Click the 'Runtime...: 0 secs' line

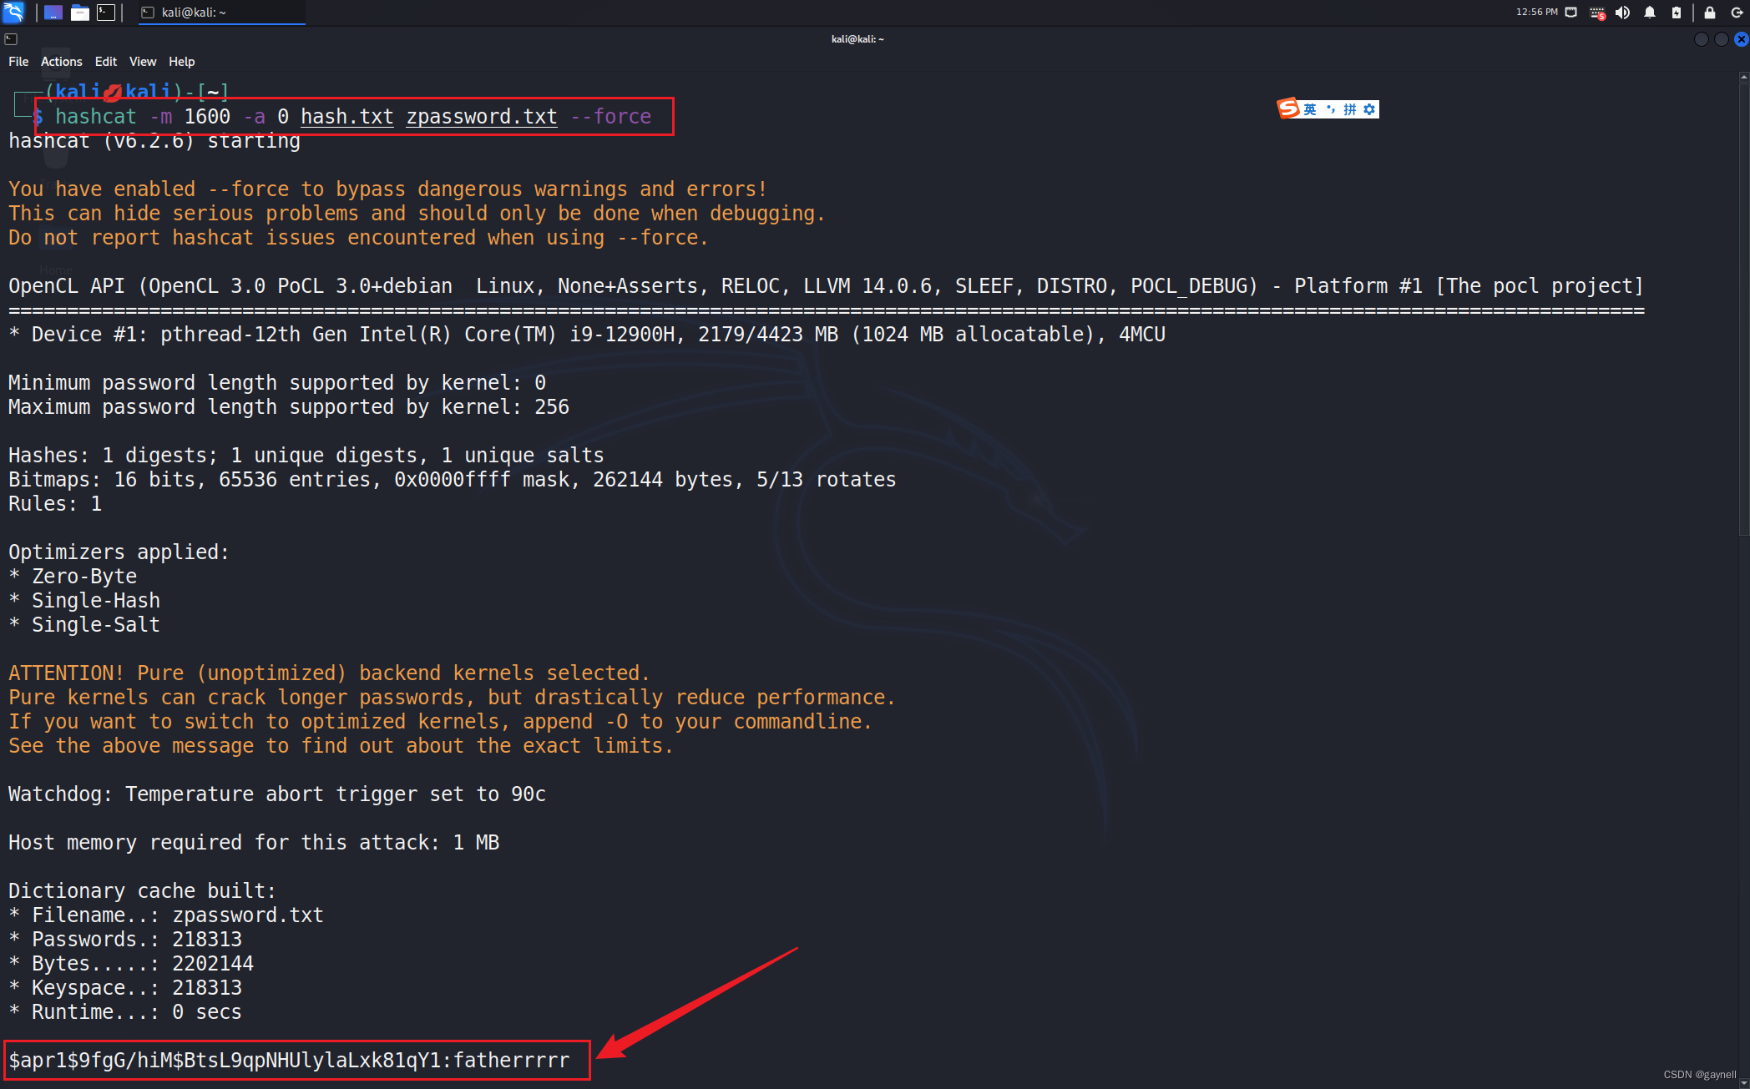[x=125, y=1012]
